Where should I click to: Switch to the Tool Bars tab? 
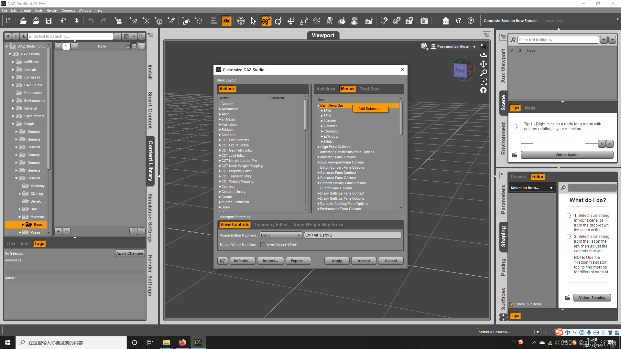(x=370, y=89)
